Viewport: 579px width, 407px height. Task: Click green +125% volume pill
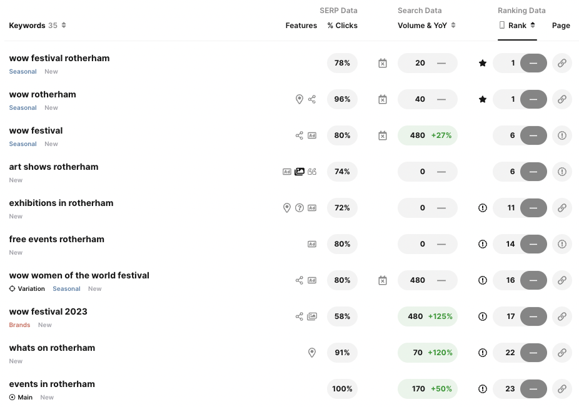click(428, 316)
